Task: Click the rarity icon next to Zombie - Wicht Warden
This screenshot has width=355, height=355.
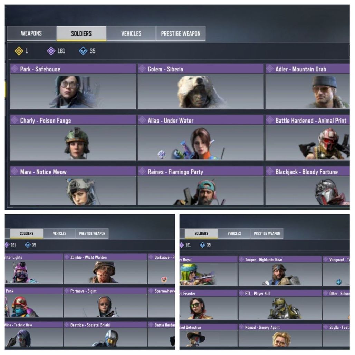Action: 67,257
